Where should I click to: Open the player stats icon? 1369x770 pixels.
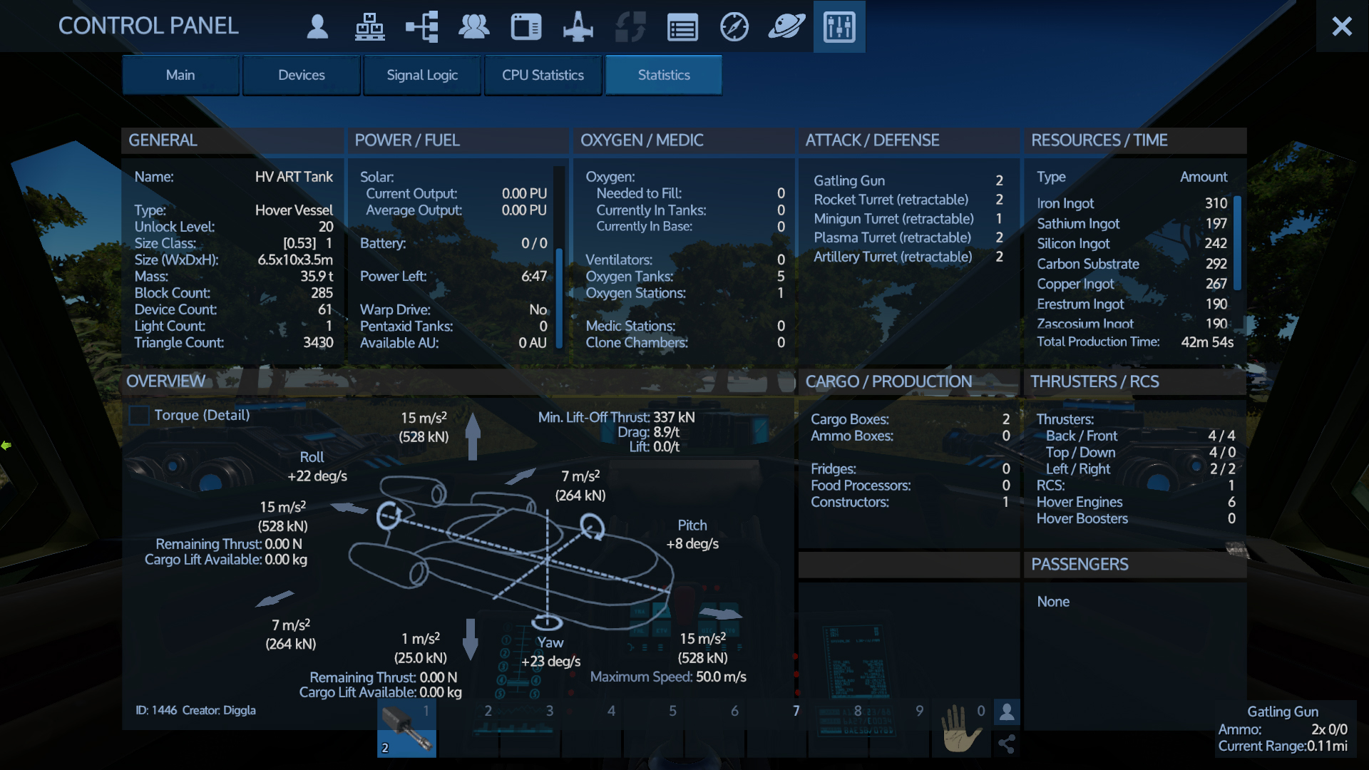(x=318, y=26)
